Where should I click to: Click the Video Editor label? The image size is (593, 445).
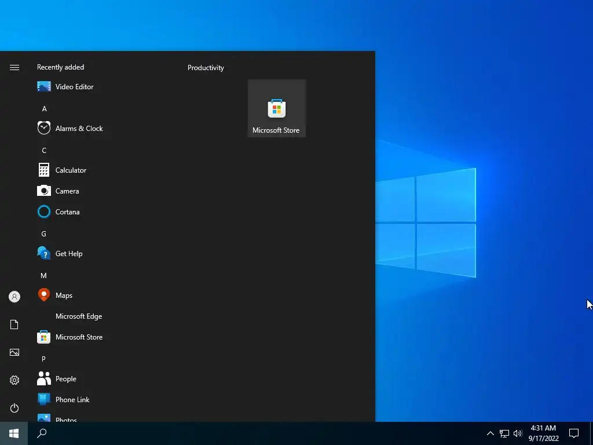coord(75,87)
